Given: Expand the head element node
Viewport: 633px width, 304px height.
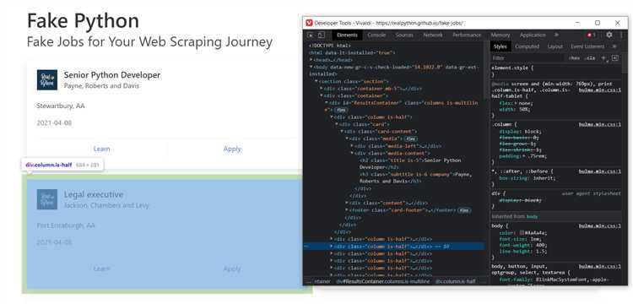Looking at the screenshot, I should click(311, 60).
